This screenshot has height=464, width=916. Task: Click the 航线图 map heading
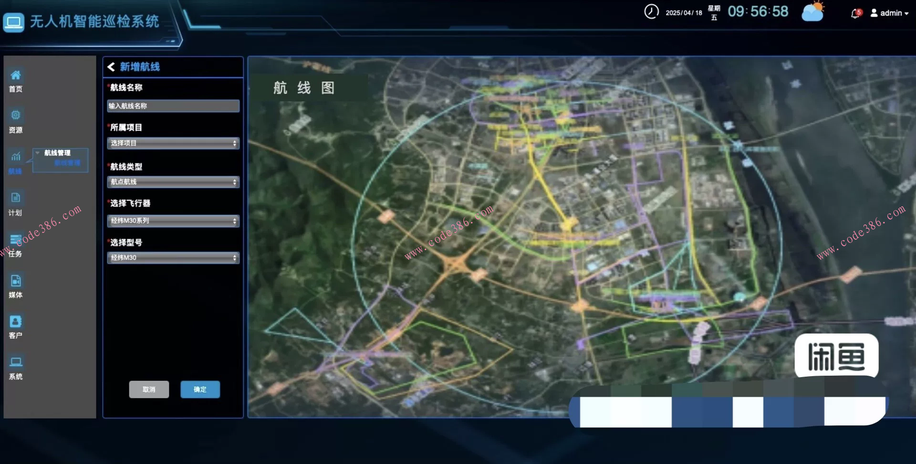[x=304, y=88]
